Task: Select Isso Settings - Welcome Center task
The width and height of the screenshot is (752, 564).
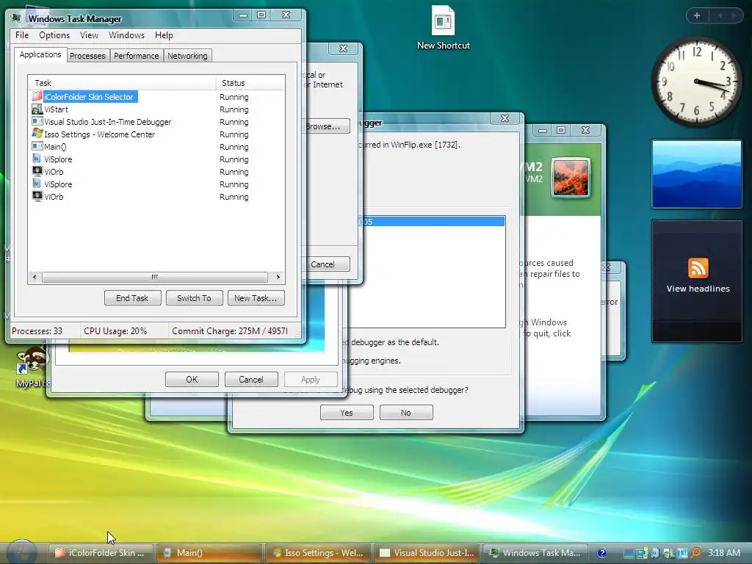Action: tap(156, 134)
